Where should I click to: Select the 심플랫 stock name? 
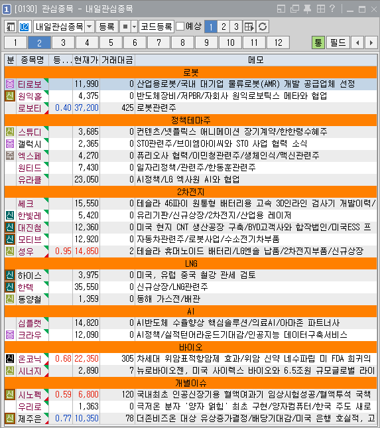(x=29, y=323)
